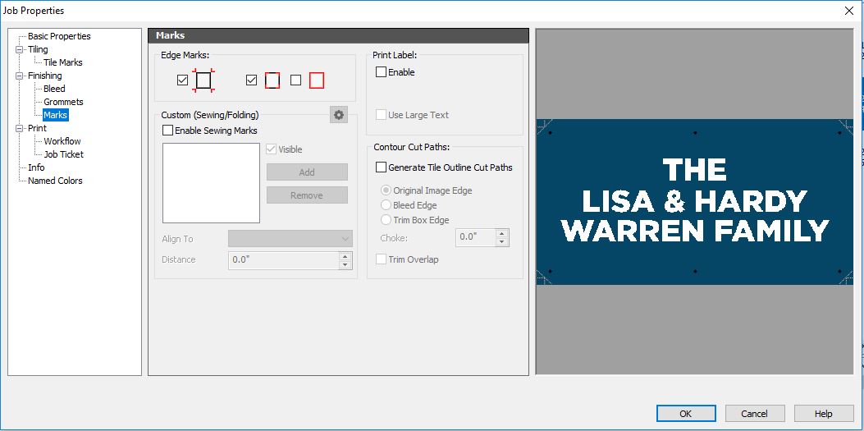Click the red outline border mark icon

click(317, 80)
